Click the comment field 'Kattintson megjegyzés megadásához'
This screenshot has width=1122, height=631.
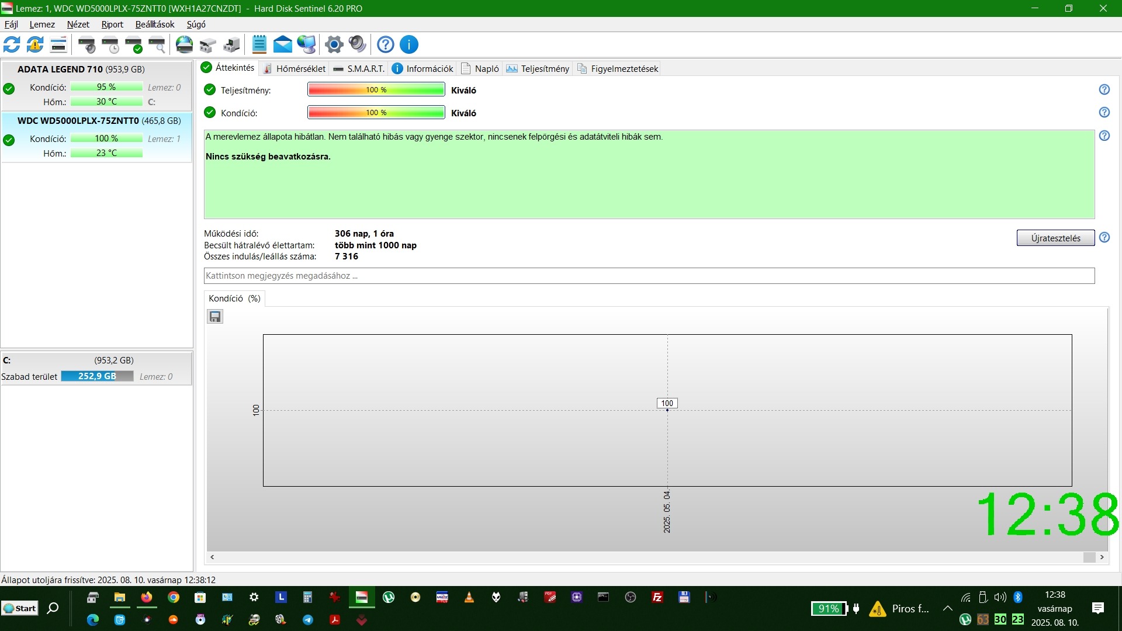point(649,276)
